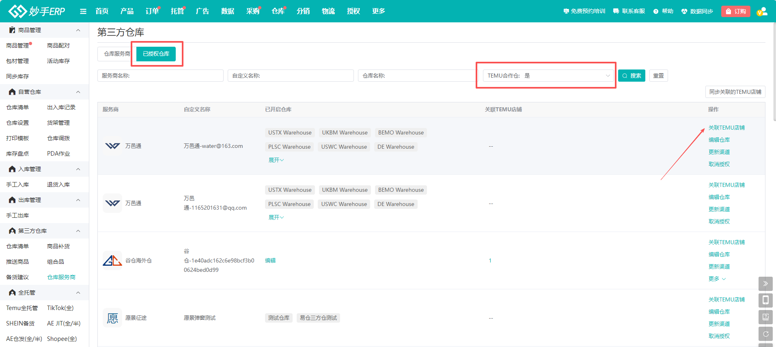The width and height of the screenshot is (776, 347).
Task: Click the 搜索 search button
Action: [x=632, y=76]
